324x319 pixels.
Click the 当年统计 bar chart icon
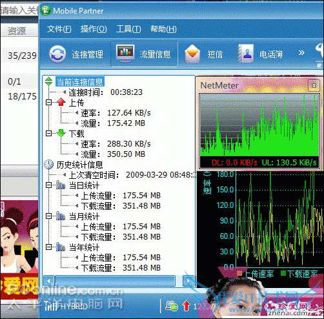[61, 247]
